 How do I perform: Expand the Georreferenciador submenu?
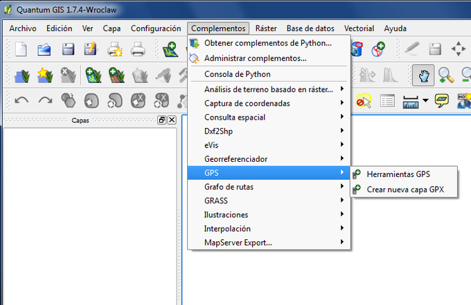pos(269,159)
